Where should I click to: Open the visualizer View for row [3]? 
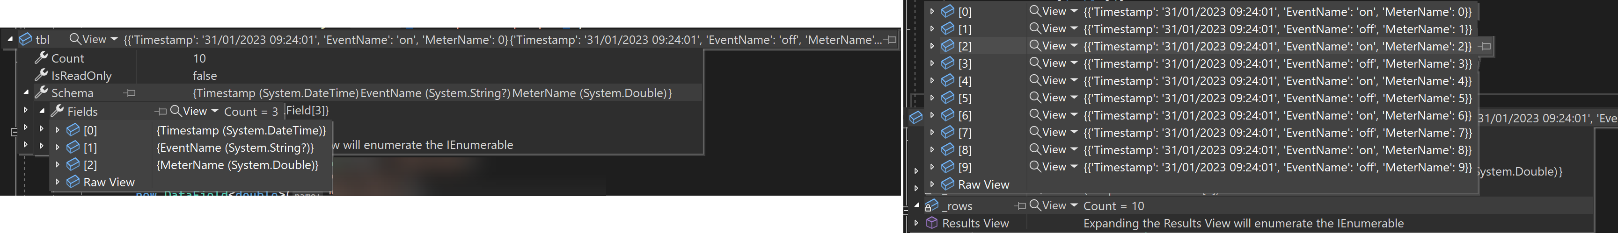tap(1047, 63)
